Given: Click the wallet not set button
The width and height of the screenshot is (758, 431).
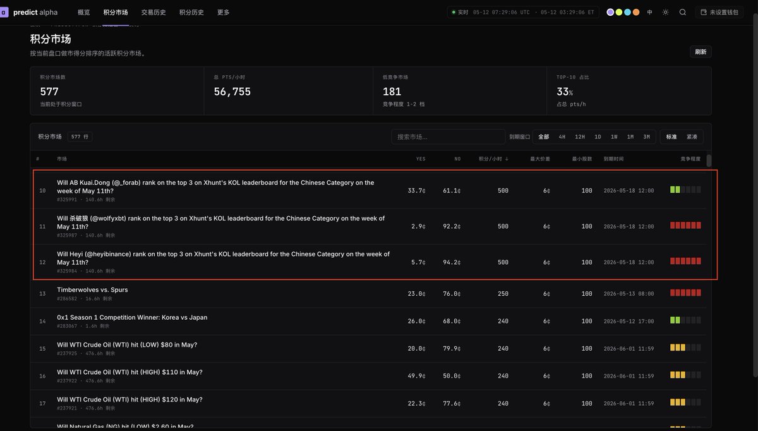Looking at the screenshot, I should click(x=719, y=12).
